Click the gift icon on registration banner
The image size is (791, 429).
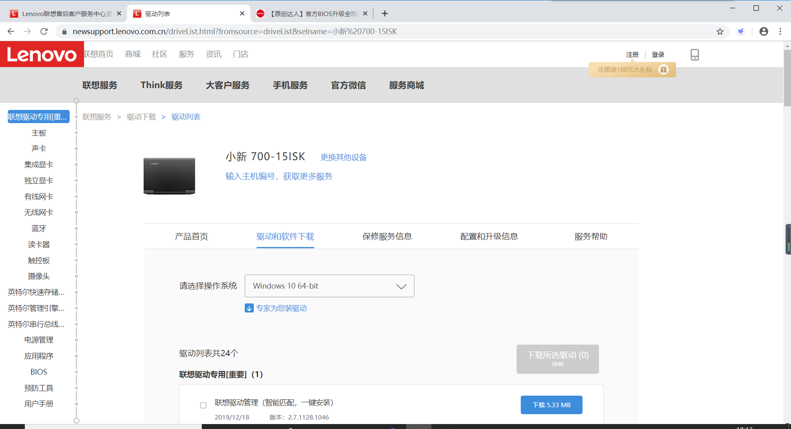(663, 70)
